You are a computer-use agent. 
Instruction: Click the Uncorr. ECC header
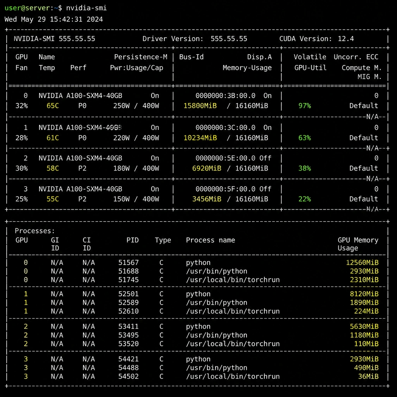356,57
